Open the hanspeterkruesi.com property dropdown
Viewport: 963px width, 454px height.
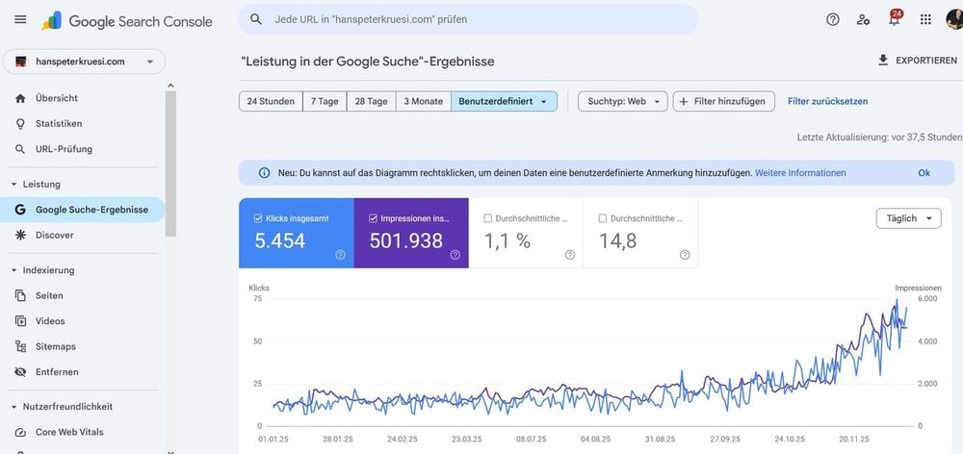coord(85,62)
